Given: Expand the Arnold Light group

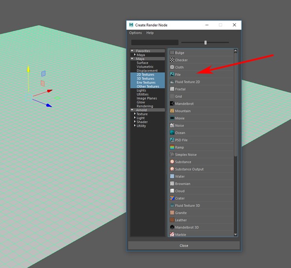Looking at the screenshot, I should pos(135,117).
